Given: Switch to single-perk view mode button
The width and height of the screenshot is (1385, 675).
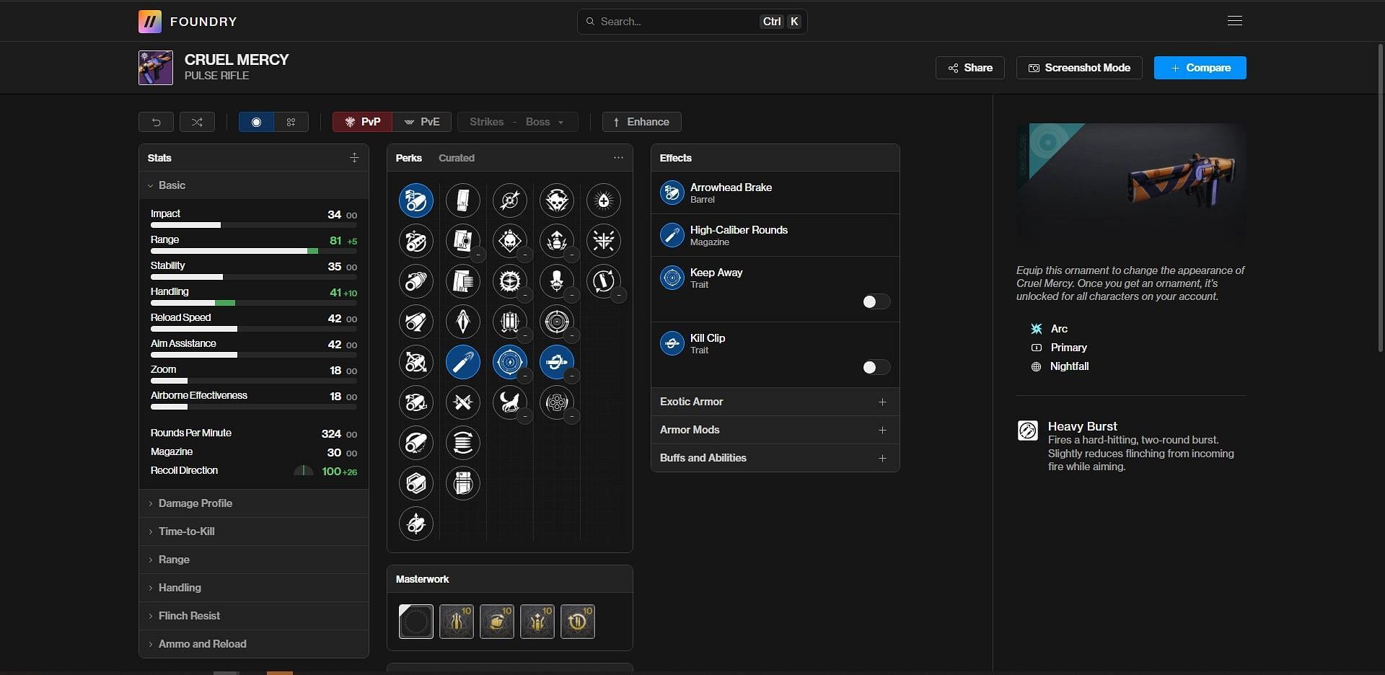Looking at the screenshot, I should [x=256, y=122].
